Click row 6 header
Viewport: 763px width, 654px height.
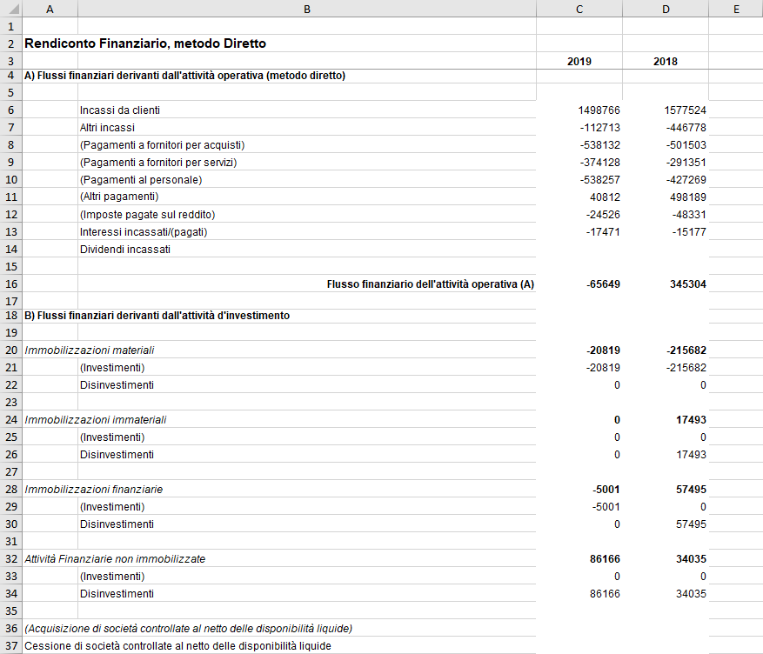click(10, 110)
